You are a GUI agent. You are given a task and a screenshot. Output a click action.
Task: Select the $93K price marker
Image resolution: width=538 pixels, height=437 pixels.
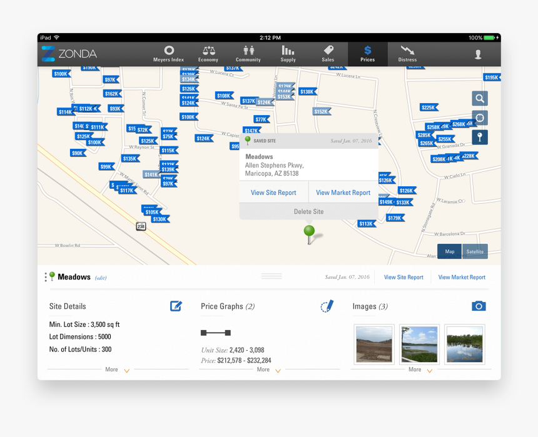[x=116, y=109]
